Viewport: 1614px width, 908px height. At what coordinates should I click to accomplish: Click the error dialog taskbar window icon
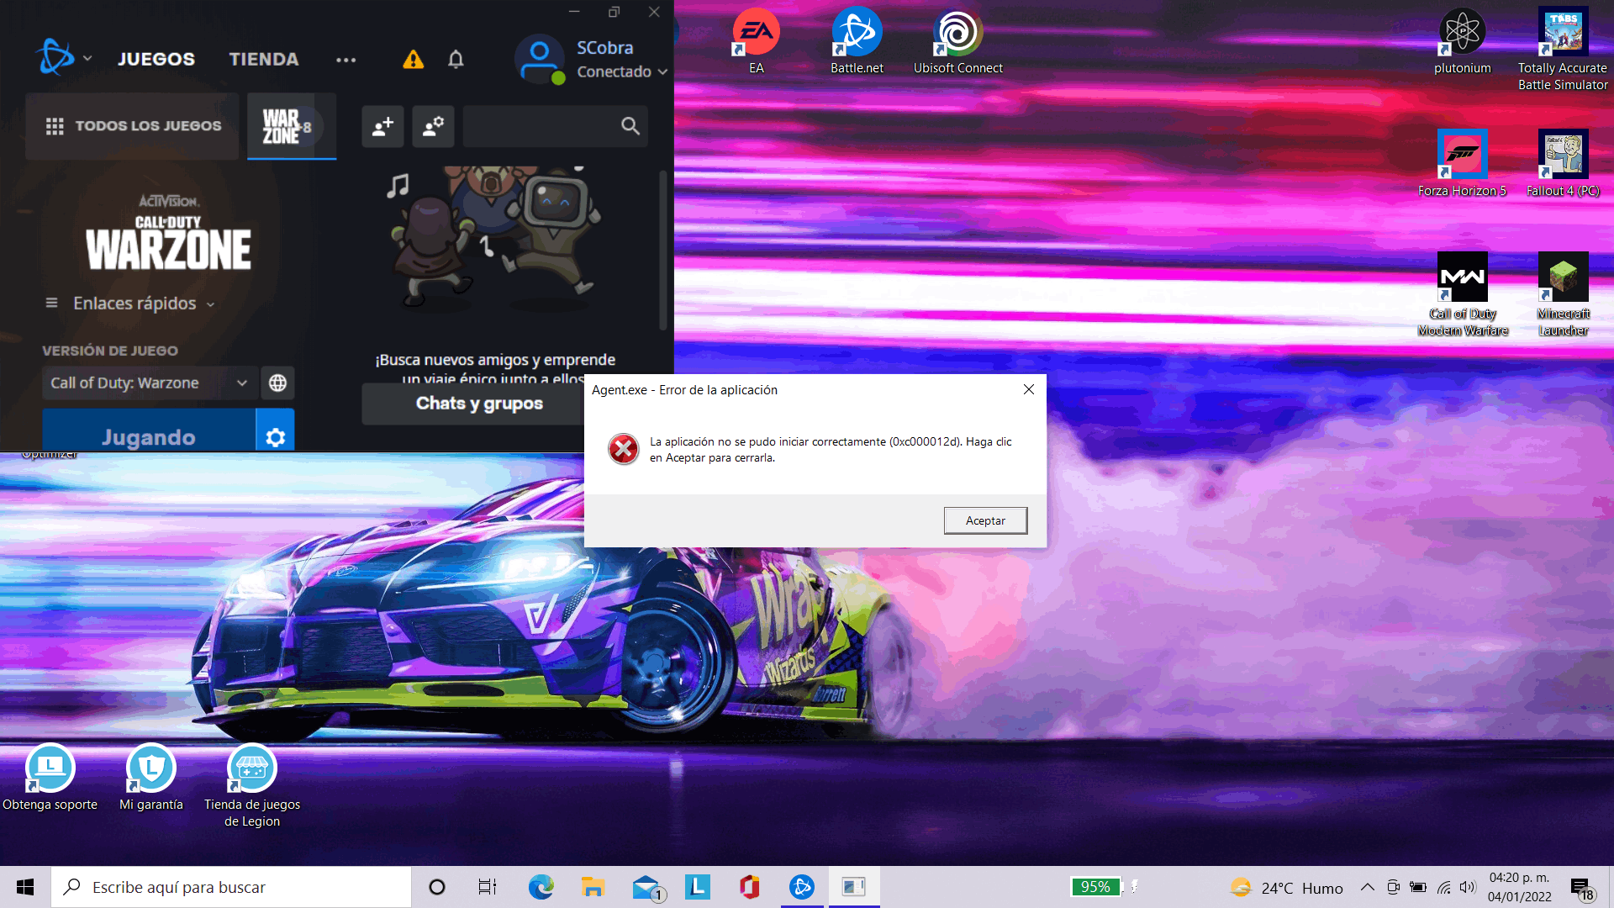coord(854,887)
